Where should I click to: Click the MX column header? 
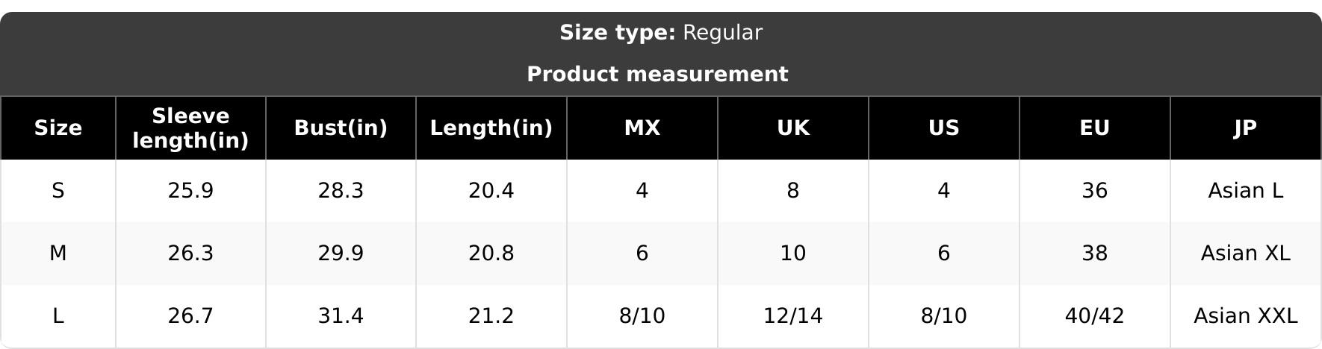(x=642, y=128)
